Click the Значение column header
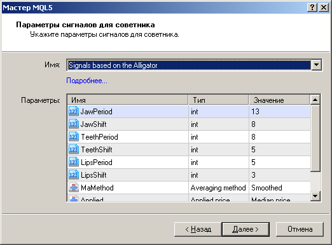This screenshot has width=332, height=245. [279, 100]
